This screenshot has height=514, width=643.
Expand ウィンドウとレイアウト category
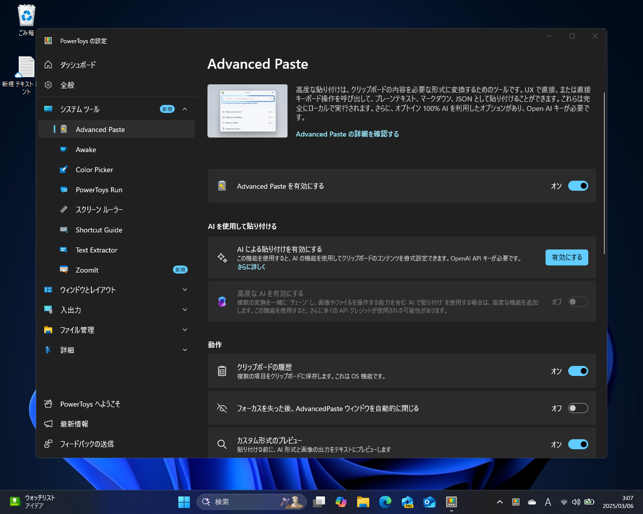[x=185, y=290]
